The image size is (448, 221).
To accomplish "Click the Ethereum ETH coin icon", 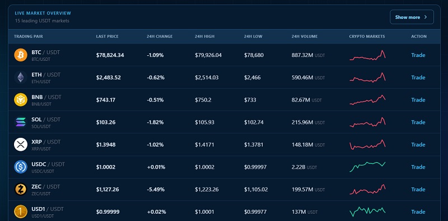I will coord(21,78).
